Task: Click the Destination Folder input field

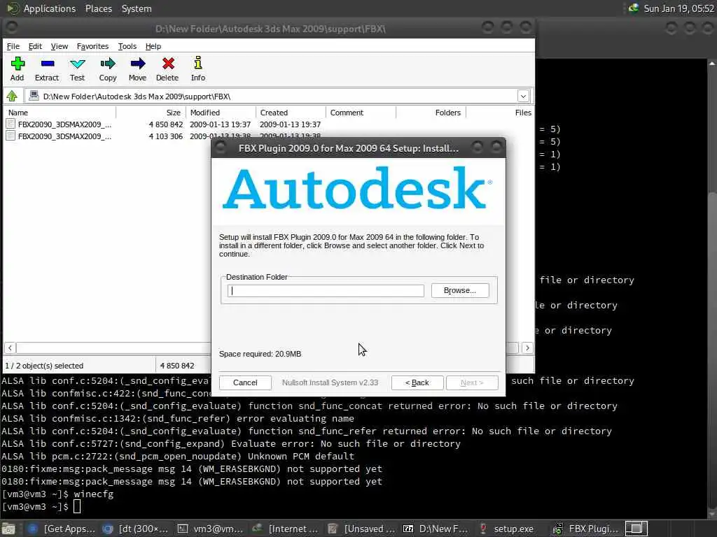Action: [326, 291]
